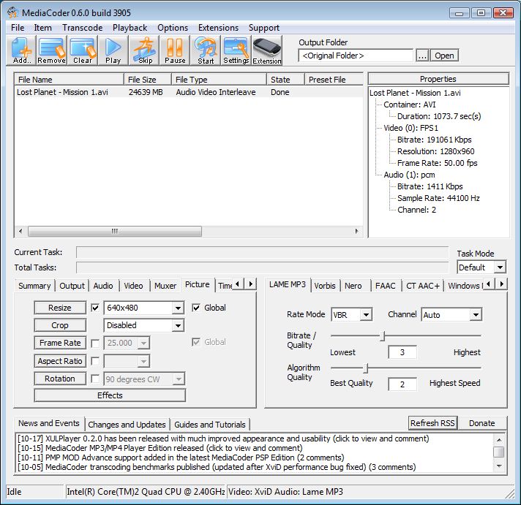Open the Extensions menu
The image size is (521, 505).
[x=218, y=28]
